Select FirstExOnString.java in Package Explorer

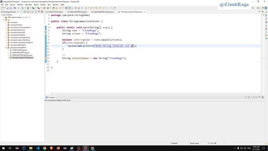[20, 50]
